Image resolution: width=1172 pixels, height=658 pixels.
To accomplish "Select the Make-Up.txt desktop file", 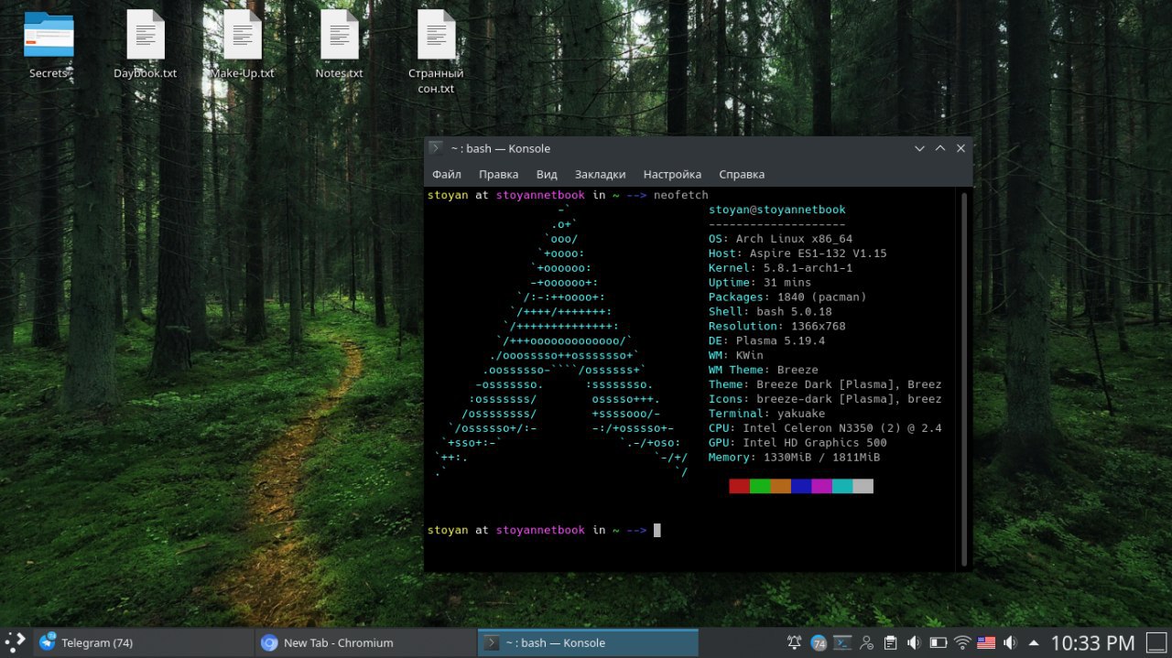I will tap(243, 44).
